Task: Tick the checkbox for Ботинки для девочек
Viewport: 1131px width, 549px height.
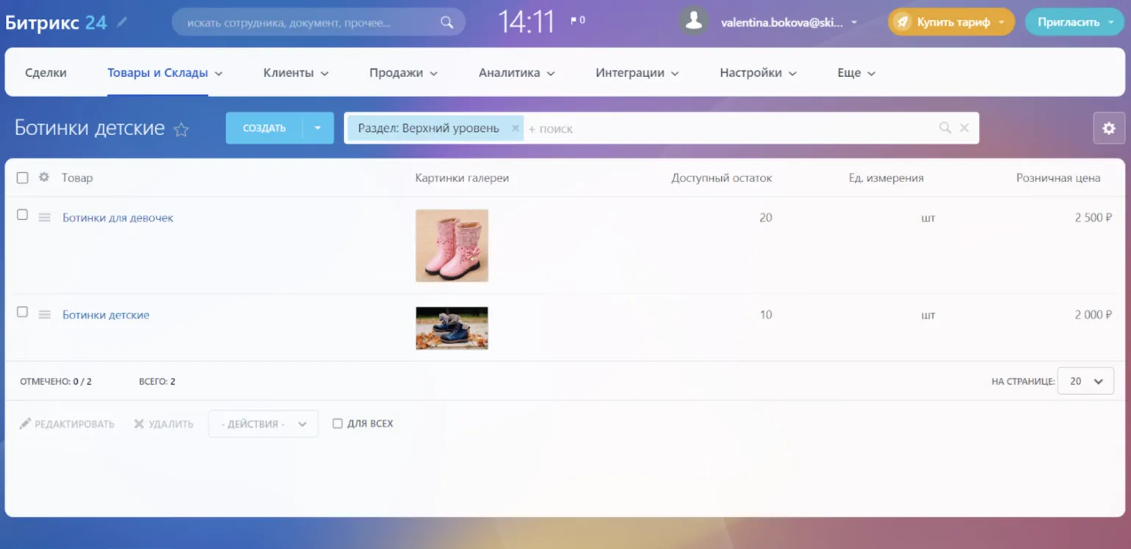Action: pyautogui.click(x=23, y=215)
